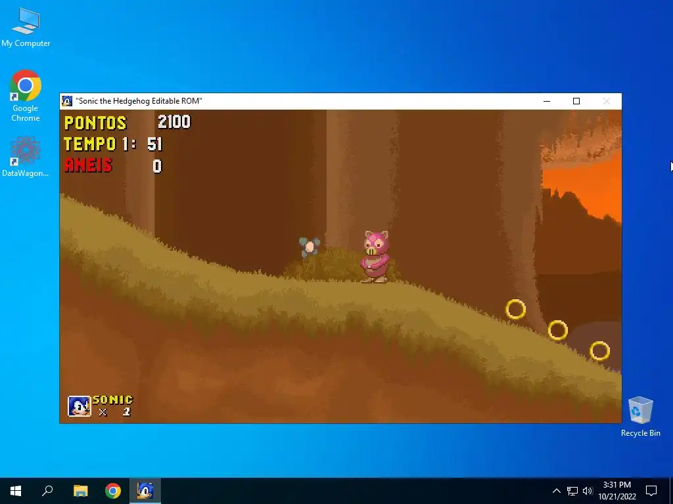The height and width of the screenshot is (504, 673).
Task: Select the Recycle Bin desktop icon
Action: tap(640, 417)
